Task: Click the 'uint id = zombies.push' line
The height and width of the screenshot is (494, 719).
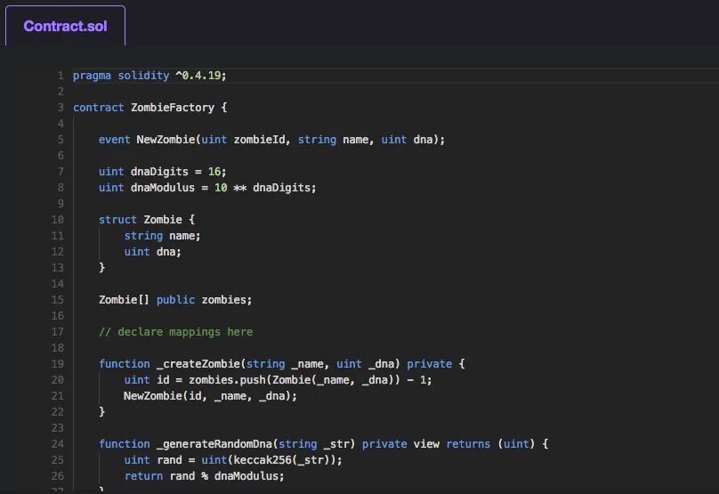Action: pyautogui.click(x=278, y=380)
